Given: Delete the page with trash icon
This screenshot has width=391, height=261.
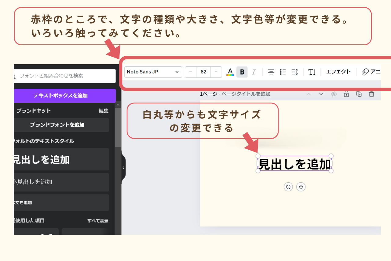Looking at the screenshot, I should (371, 94).
